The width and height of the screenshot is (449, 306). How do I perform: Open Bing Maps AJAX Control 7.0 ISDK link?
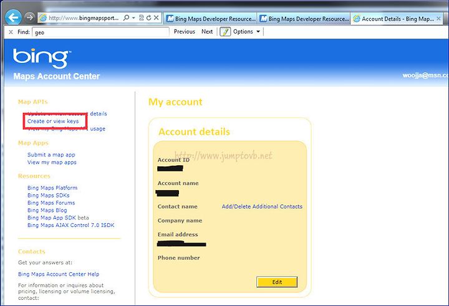tap(70, 225)
